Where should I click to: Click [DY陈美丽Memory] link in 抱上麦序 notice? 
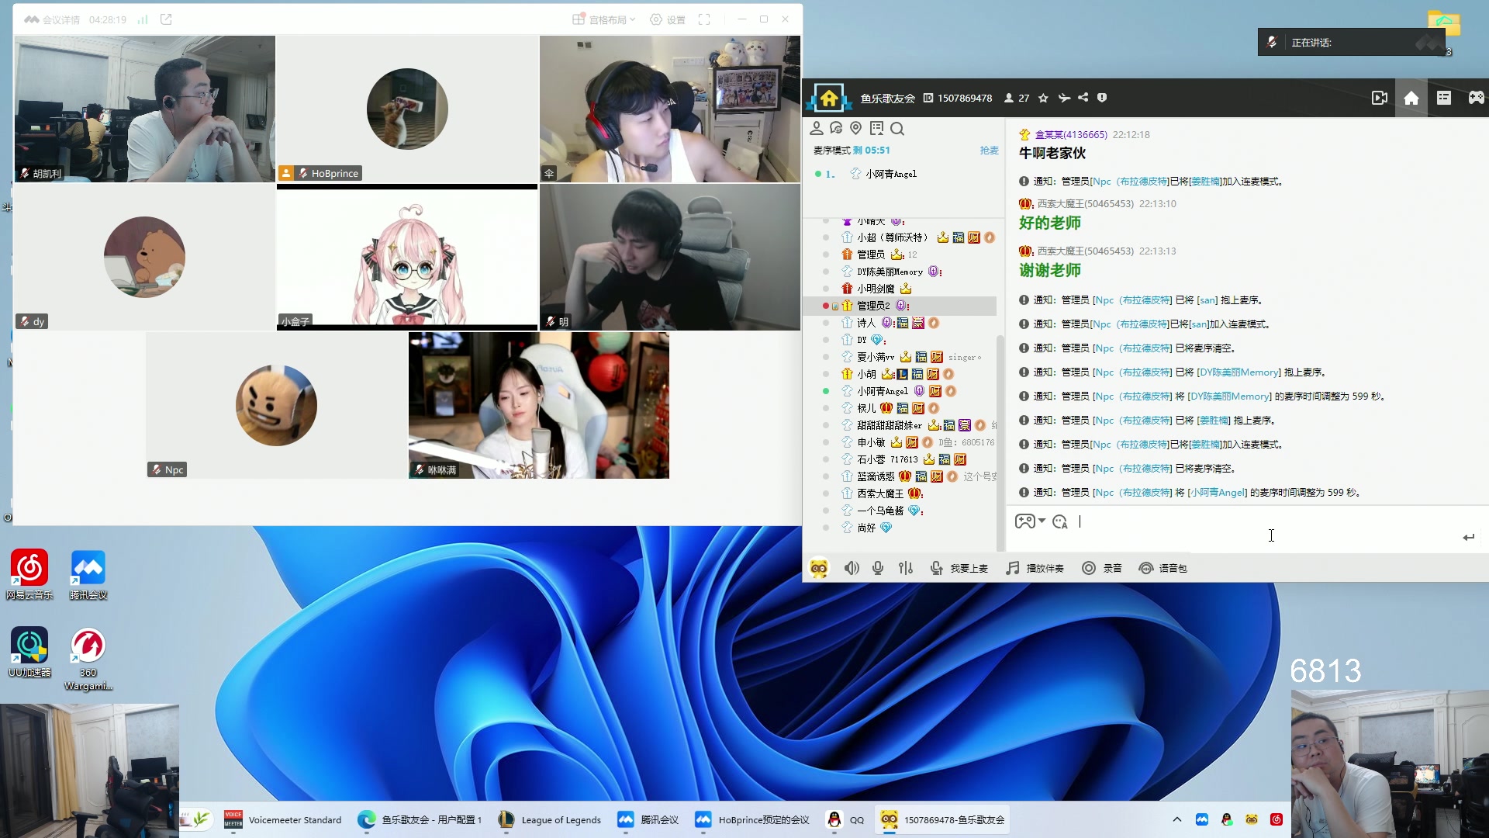click(1238, 372)
